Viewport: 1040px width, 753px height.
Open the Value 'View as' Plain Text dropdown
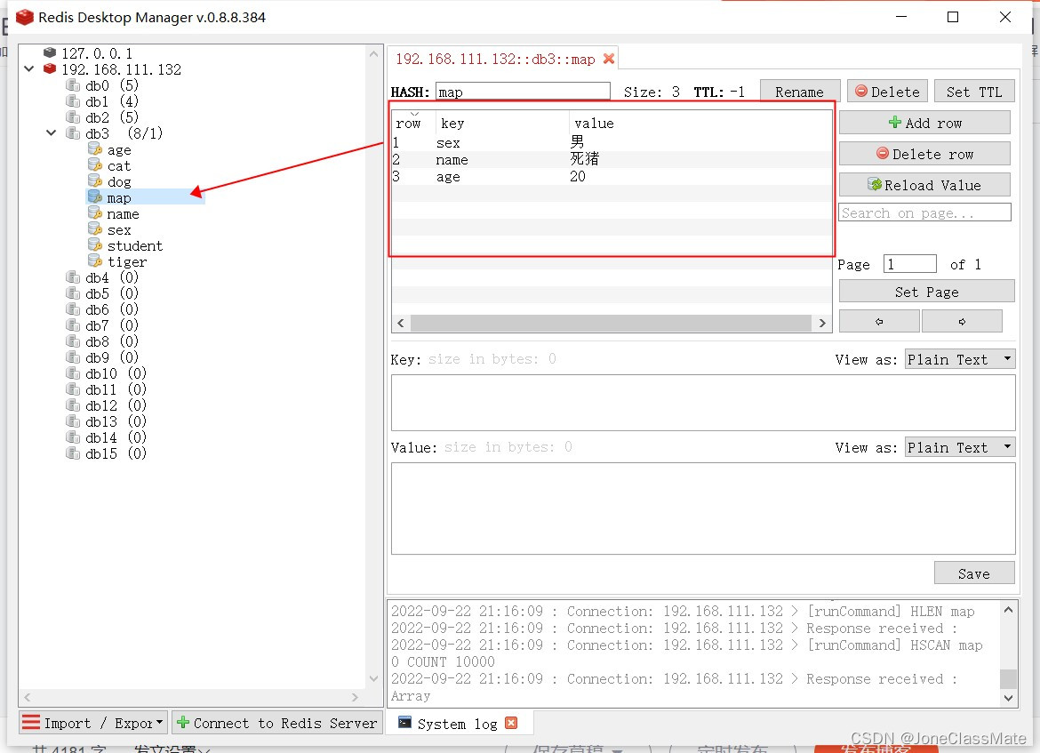pyautogui.click(x=960, y=447)
